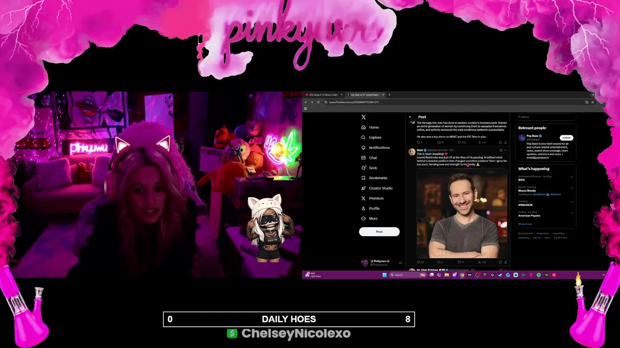The image size is (620, 348).
Task: Bookmark Noor's tweet below the photo
Action: [500, 262]
